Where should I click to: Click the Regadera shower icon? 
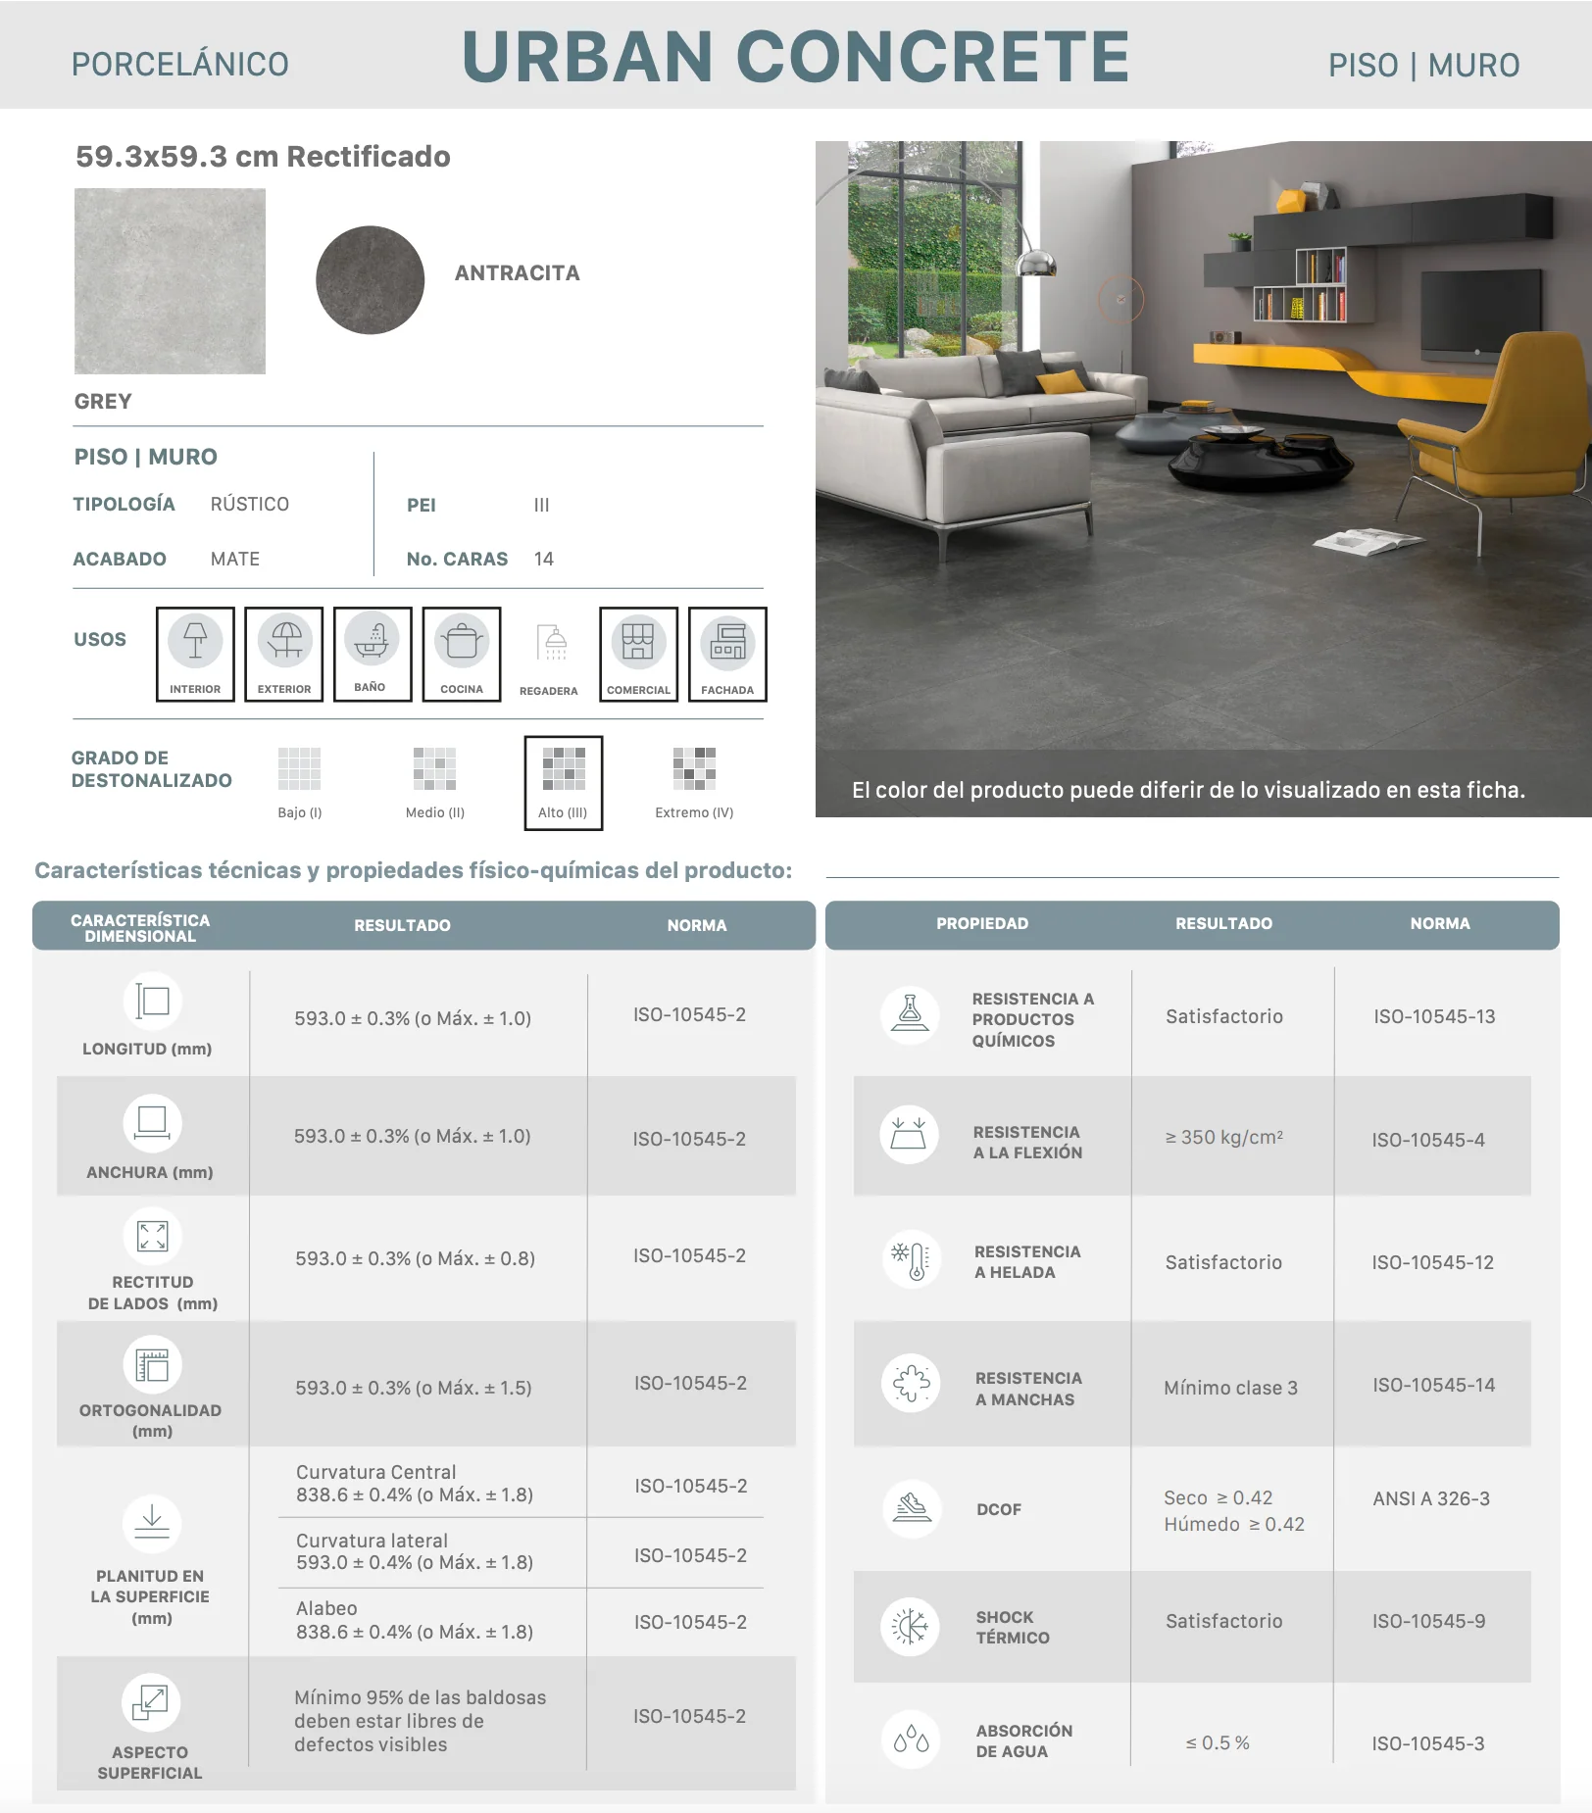(x=555, y=643)
